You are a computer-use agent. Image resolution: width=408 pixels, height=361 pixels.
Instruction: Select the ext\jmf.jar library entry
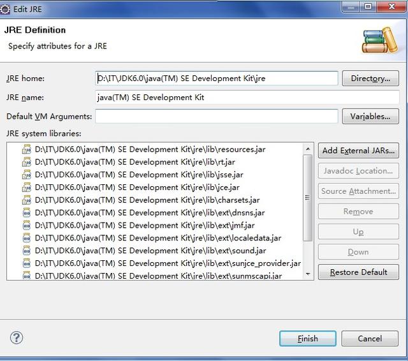(x=145, y=225)
